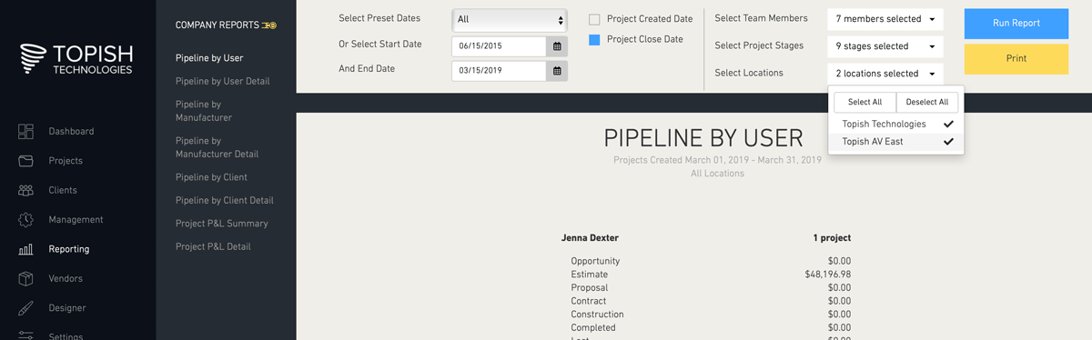Open calendar picker for start date

click(x=557, y=45)
